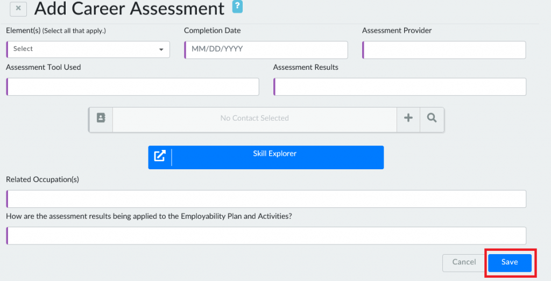Image resolution: width=551 pixels, height=281 pixels.
Task: Click the Completion Date field
Action: pyautogui.click(x=266, y=49)
